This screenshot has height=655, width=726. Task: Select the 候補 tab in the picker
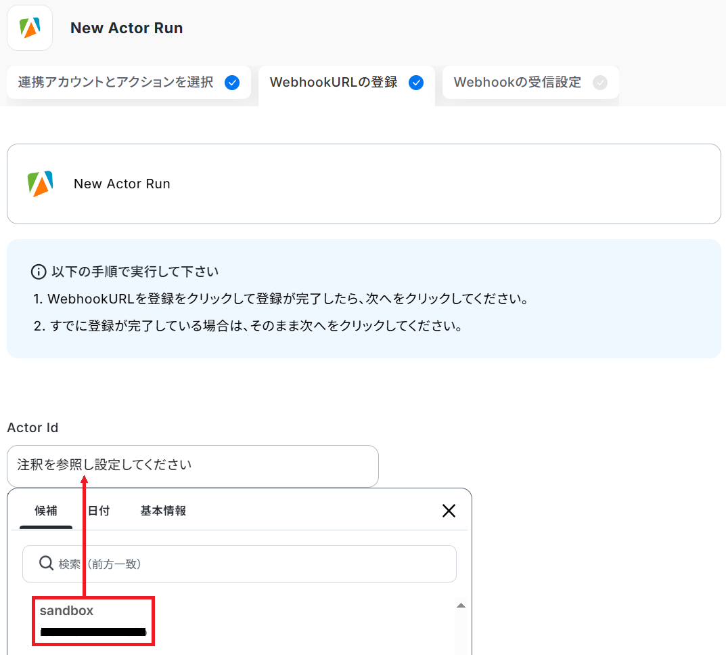point(46,511)
